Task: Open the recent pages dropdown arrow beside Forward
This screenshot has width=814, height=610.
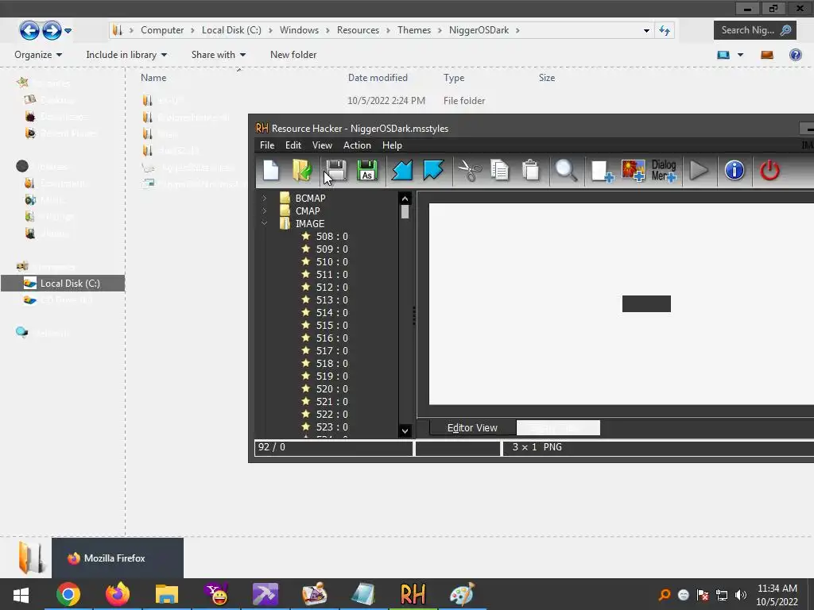Action: (x=68, y=31)
